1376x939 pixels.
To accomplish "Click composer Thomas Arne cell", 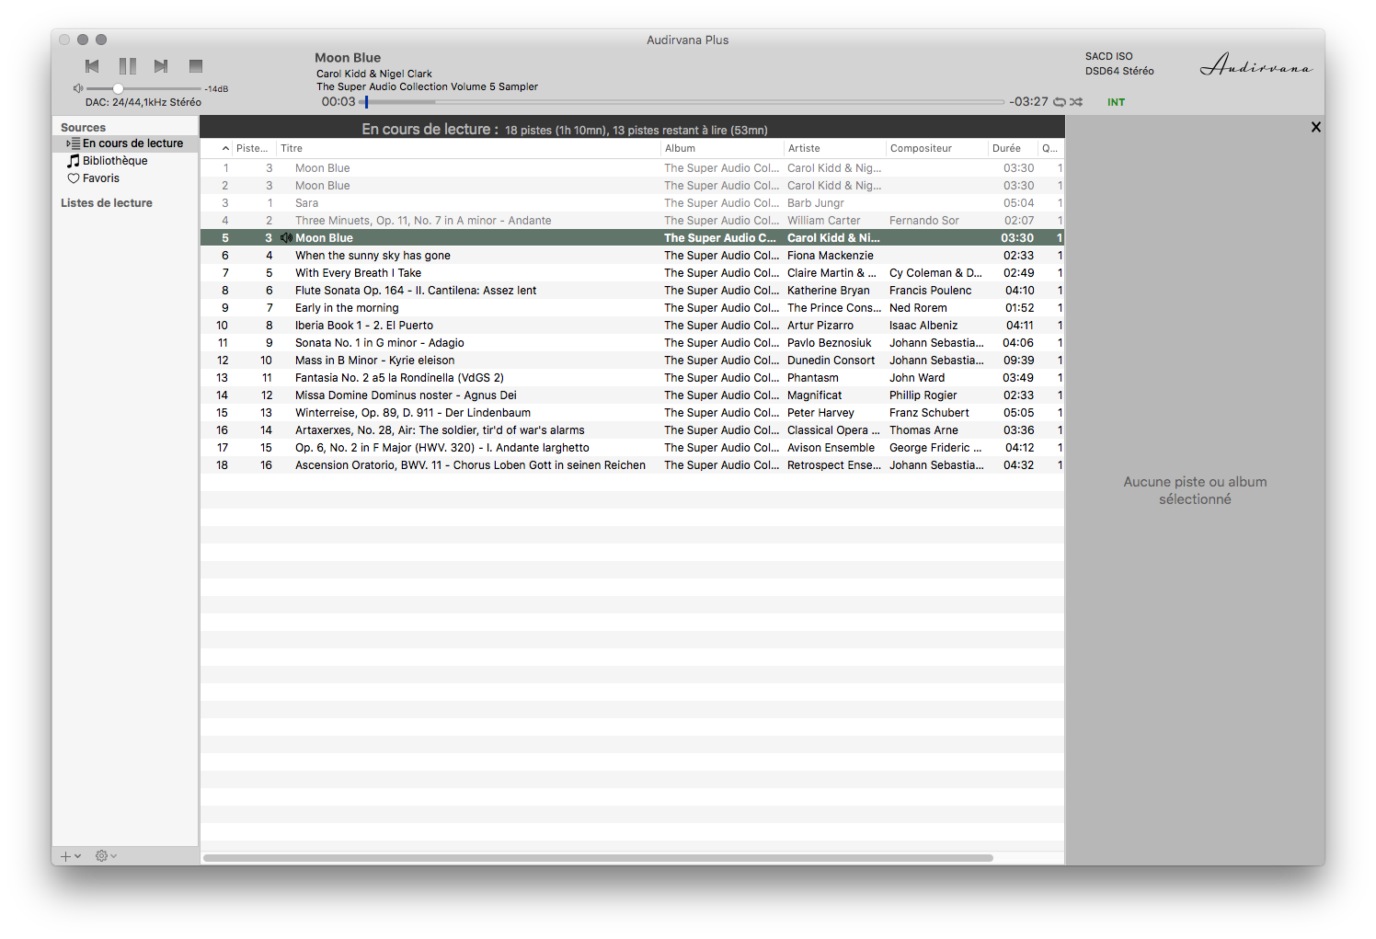I will pos(923,430).
